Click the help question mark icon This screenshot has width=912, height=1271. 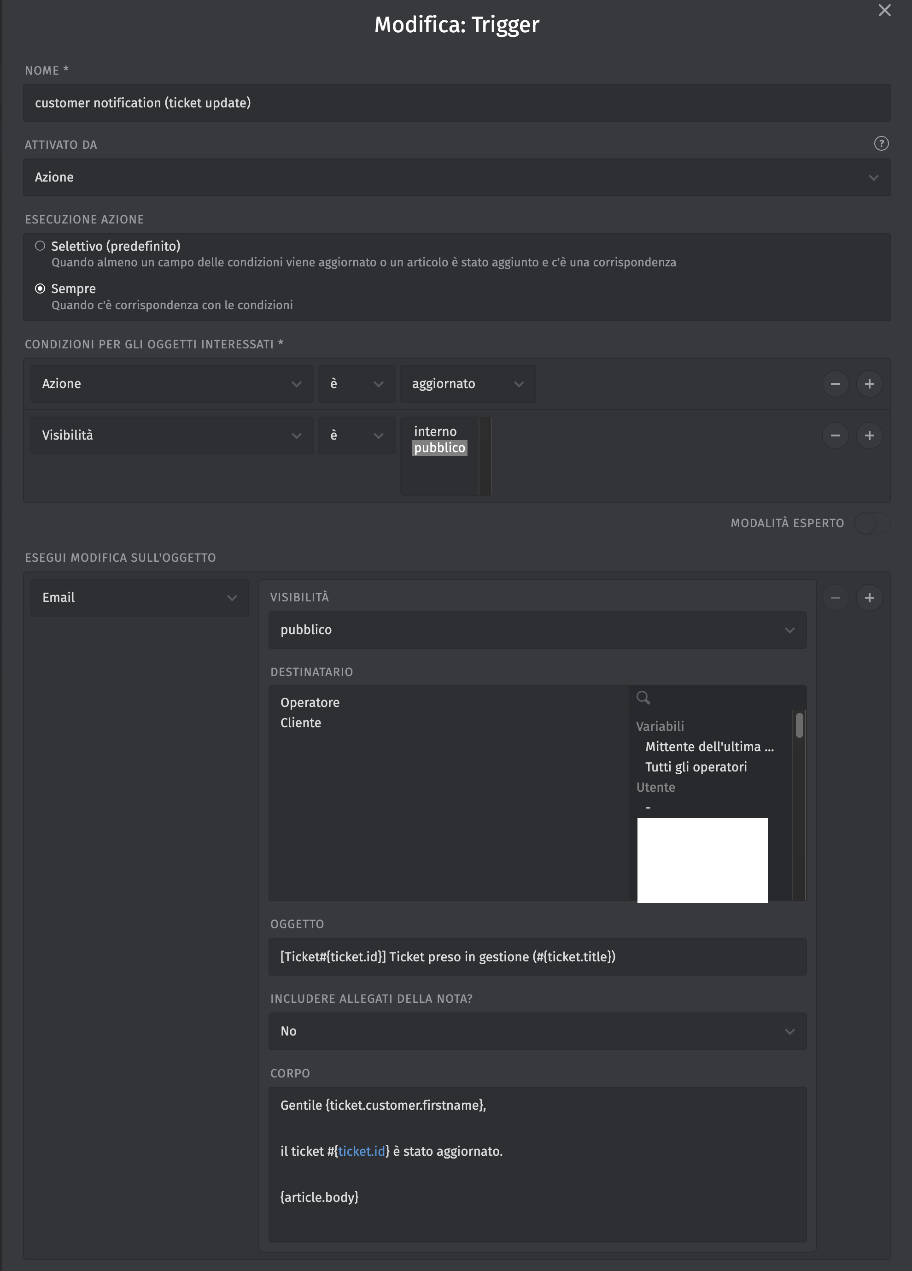click(881, 144)
